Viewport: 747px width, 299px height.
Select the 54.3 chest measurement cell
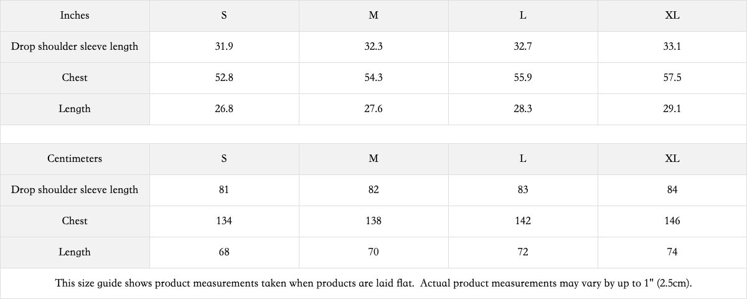[x=374, y=78]
